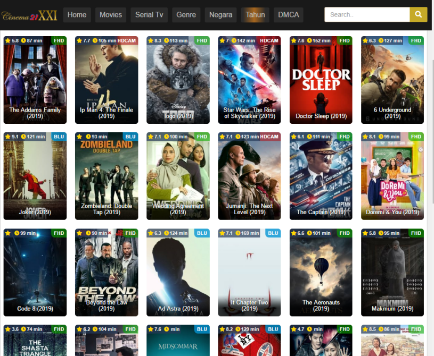Open the Serial Tv menu

pyautogui.click(x=149, y=15)
